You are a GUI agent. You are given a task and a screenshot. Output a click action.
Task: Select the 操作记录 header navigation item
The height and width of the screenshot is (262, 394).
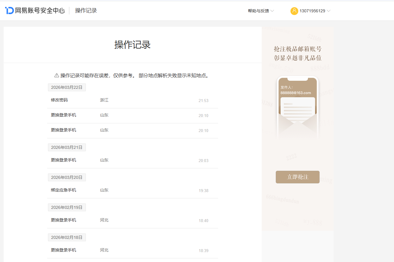(x=86, y=11)
